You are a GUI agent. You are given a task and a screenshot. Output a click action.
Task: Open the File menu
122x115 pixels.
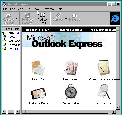pyautogui.click(x=5, y=9)
